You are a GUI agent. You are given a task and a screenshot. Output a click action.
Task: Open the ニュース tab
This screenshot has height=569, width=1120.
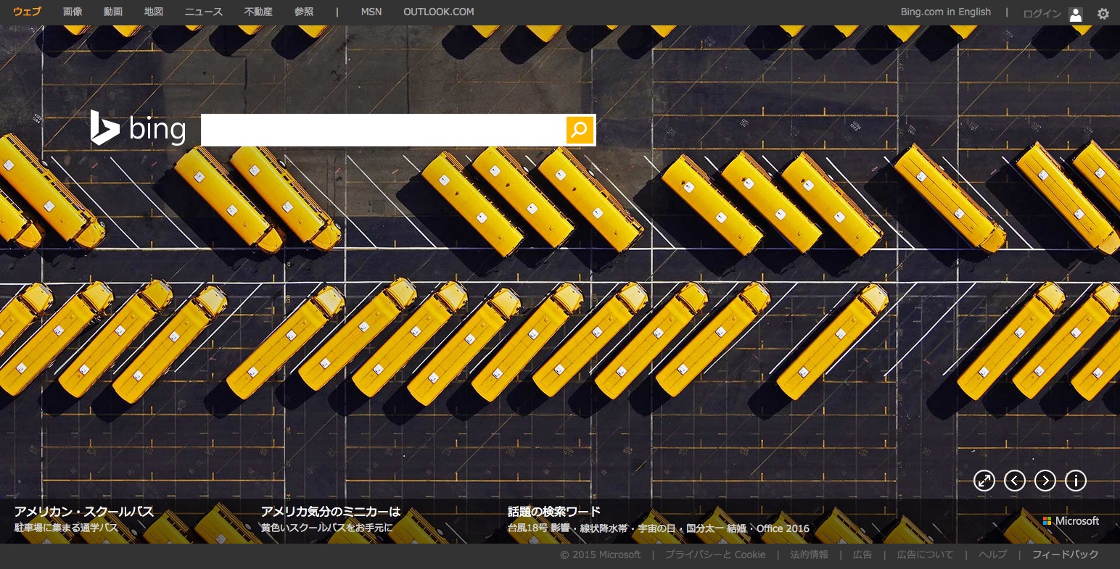pos(204,12)
